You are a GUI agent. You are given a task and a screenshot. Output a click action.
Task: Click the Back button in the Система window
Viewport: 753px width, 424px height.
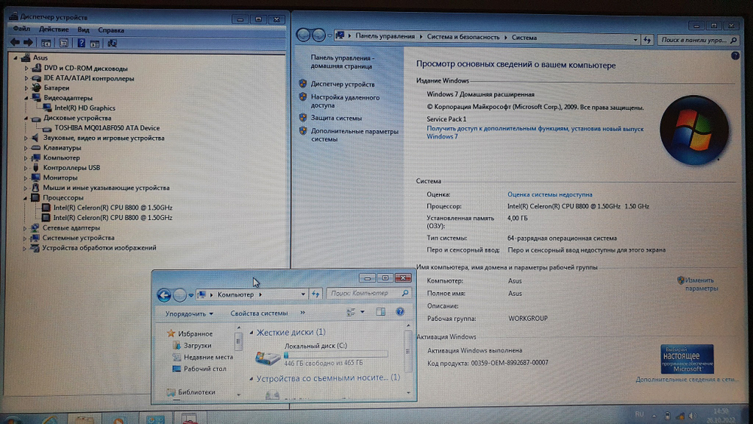[303, 35]
